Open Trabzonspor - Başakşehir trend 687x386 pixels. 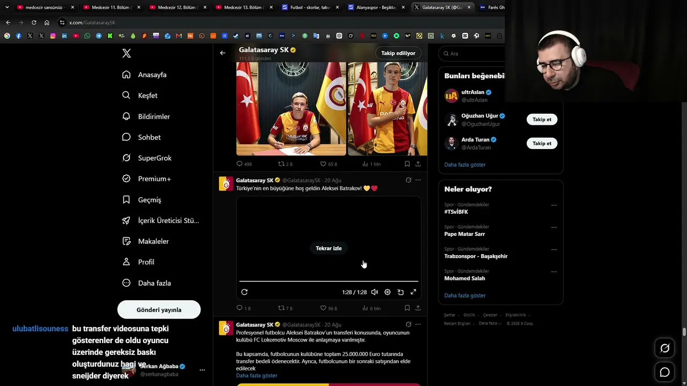pyautogui.click(x=476, y=256)
